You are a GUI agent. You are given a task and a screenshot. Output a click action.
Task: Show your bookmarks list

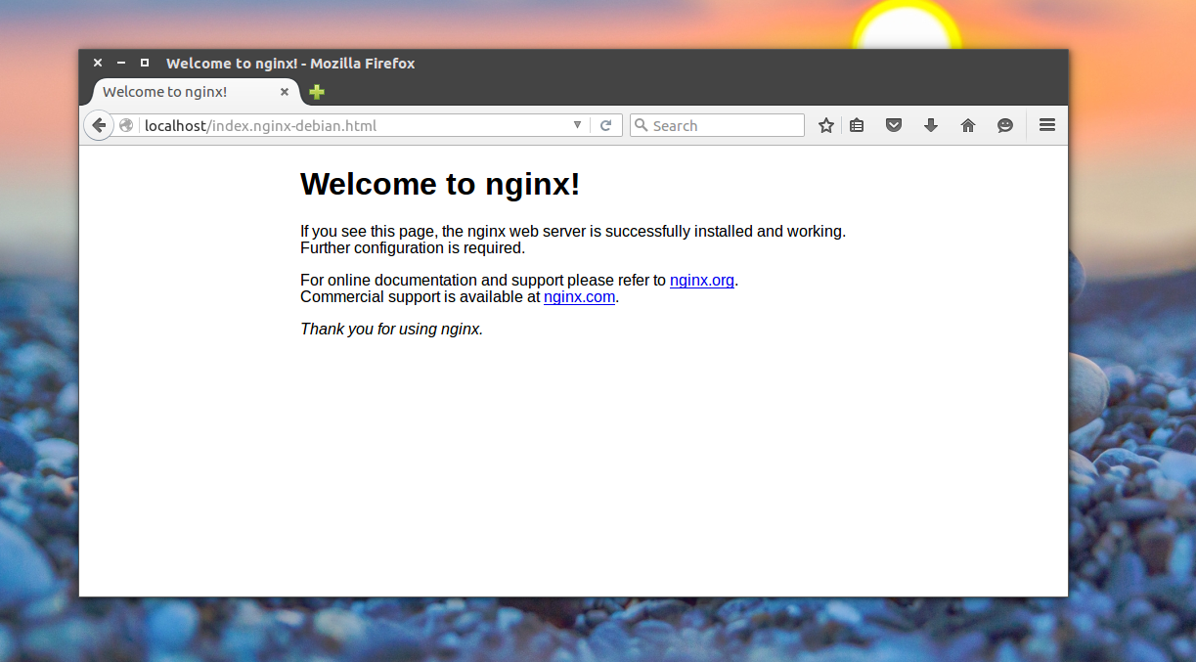(857, 125)
